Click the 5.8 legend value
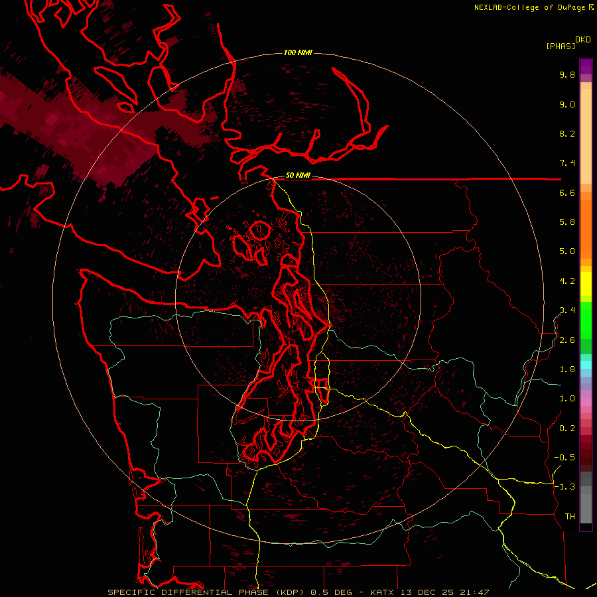This screenshot has height=597, width=597. pyautogui.click(x=567, y=222)
